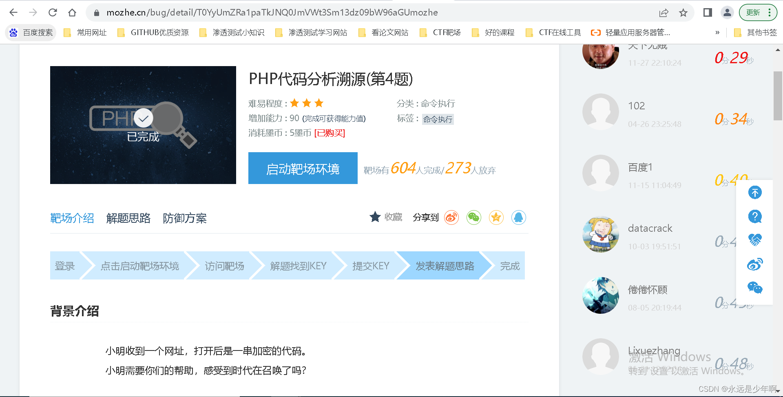The image size is (783, 397).
Task: Open the avatar of user 102
Action: click(x=601, y=112)
